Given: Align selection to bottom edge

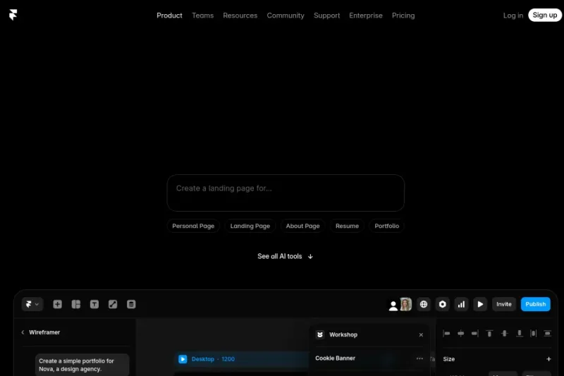Looking at the screenshot, I should click(x=519, y=334).
